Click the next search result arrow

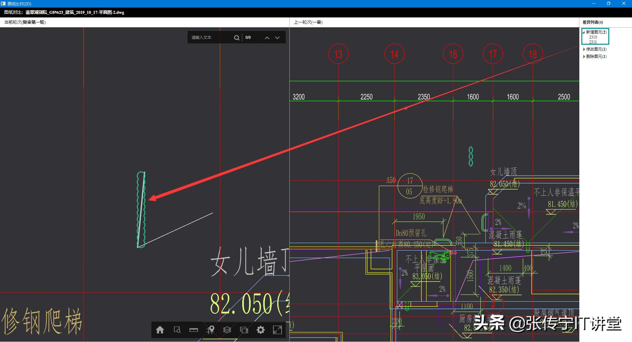(x=277, y=37)
